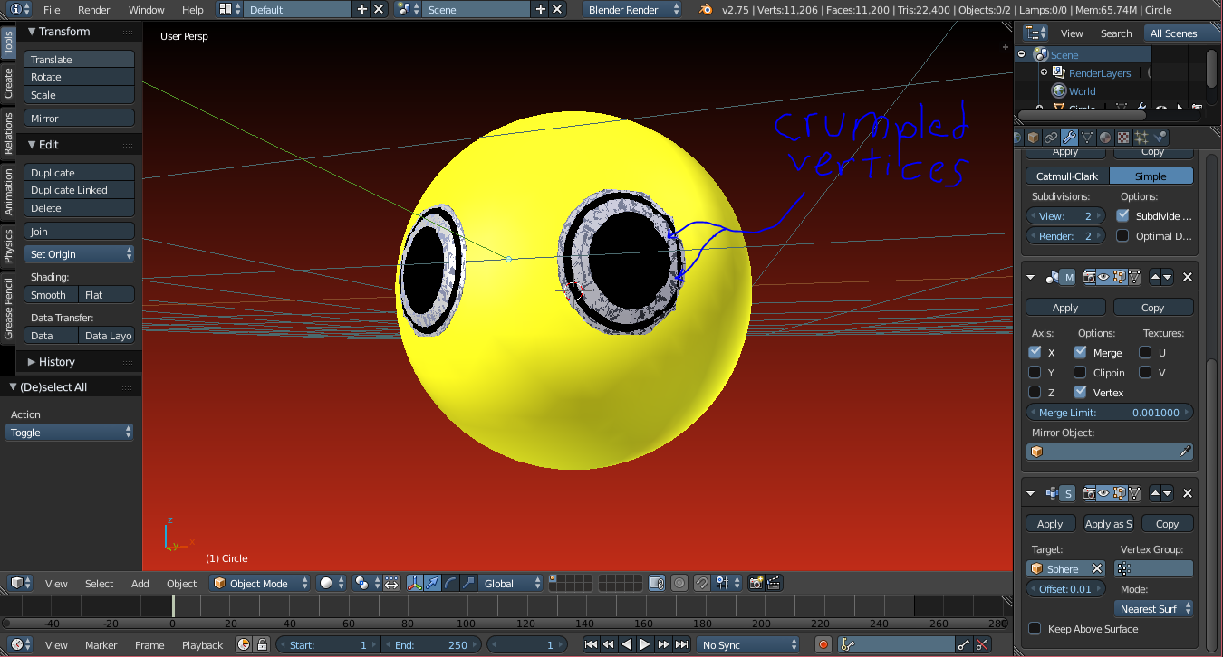Toggle Mirror modifier Merge checkbox
This screenshot has width=1223, height=657.
pyautogui.click(x=1080, y=352)
